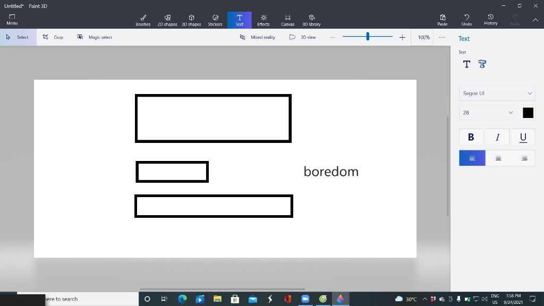The image size is (544, 306).
Task: Toggle Mixed reality mode
Action: click(258, 37)
